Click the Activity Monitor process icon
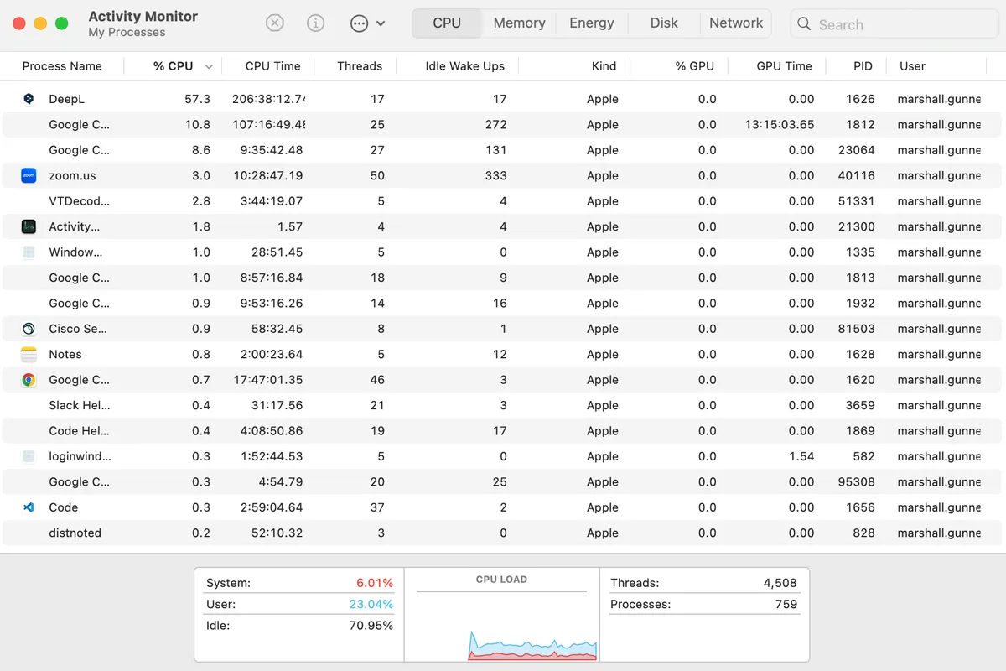Viewport: 1006px width, 671px height. click(x=29, y=226)
